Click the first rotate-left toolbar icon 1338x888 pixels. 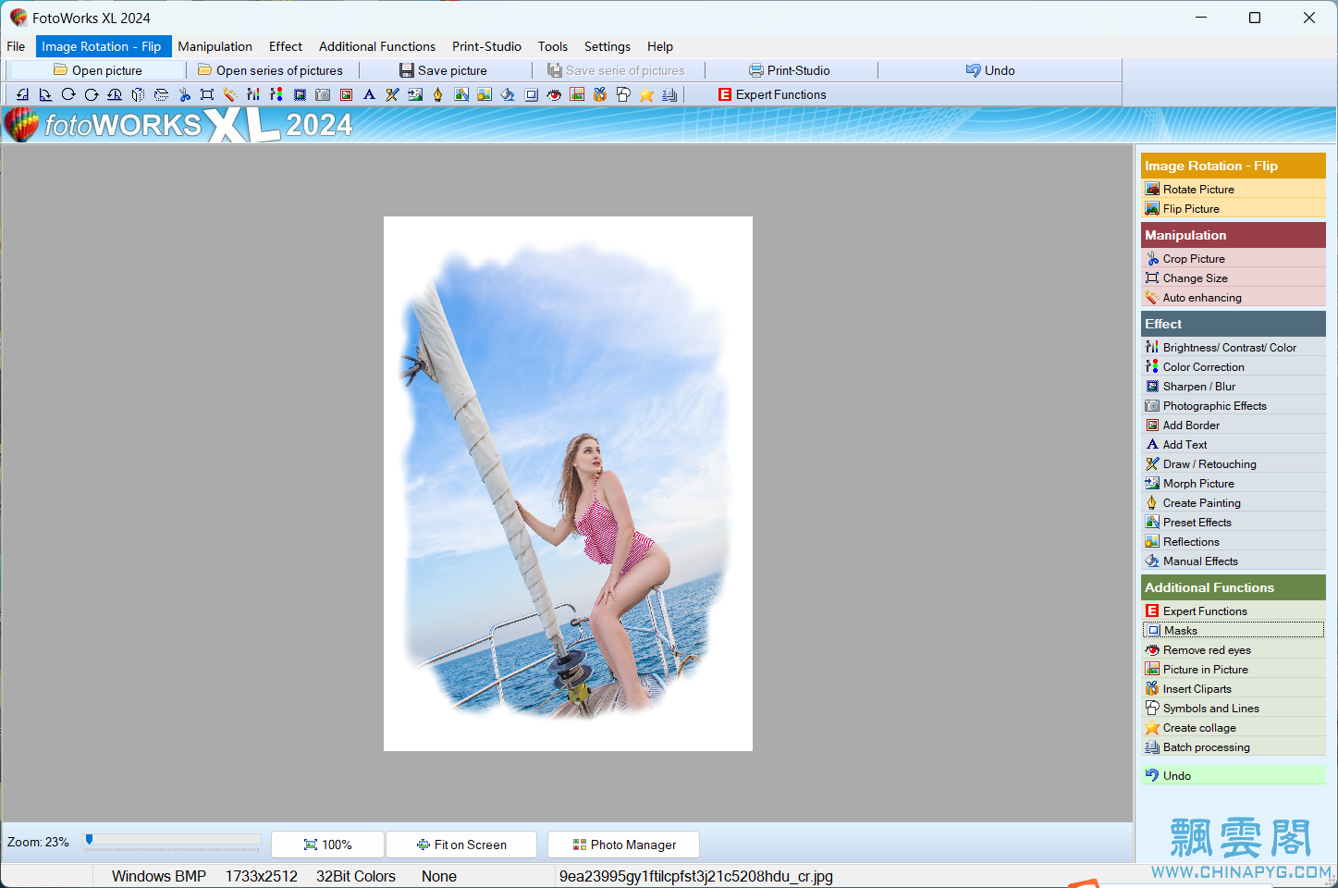pyautogui.click(x=22, y=94)
